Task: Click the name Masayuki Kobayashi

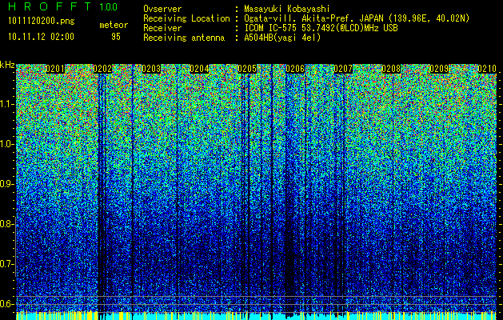Action: [x=287, y=9]
